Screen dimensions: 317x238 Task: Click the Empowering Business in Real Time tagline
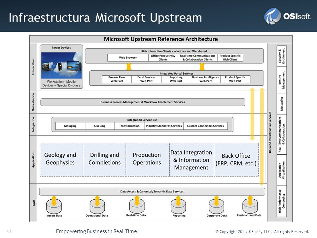(x=97, y=231)
